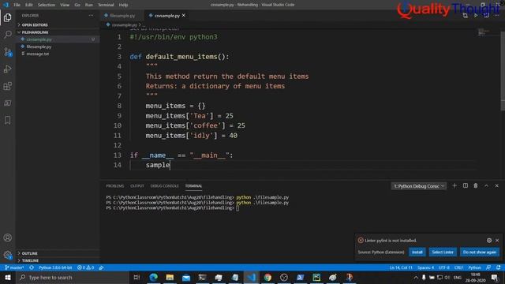Screen dimensions: 505x284
Task: Open notification settings gear
Action: (x=489, y=240)
